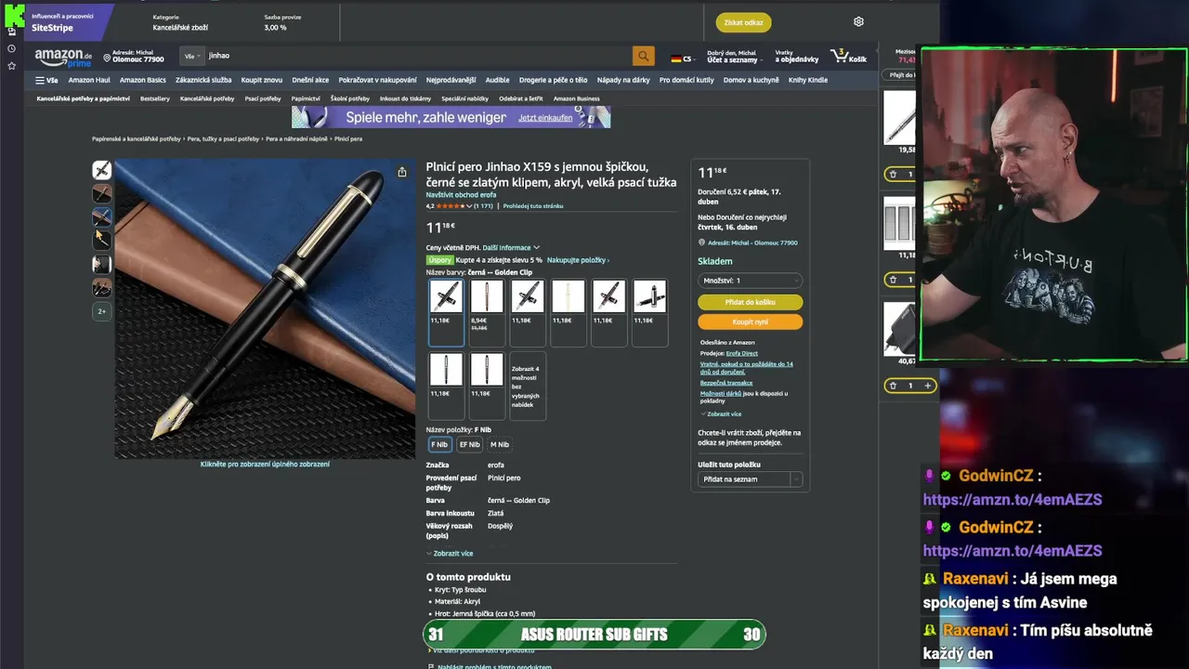This screenshot has height=669, width=1189.
Task: Select first product image thumbnail
Action: coord(102,170)
